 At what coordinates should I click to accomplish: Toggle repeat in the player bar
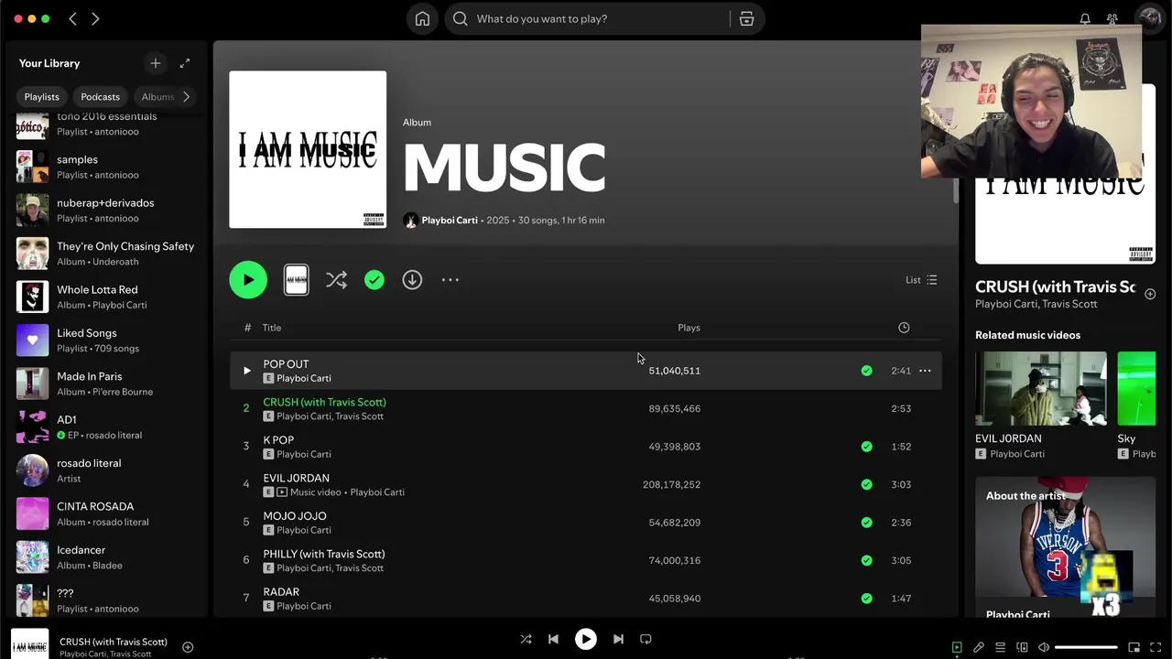pos(646,639)
